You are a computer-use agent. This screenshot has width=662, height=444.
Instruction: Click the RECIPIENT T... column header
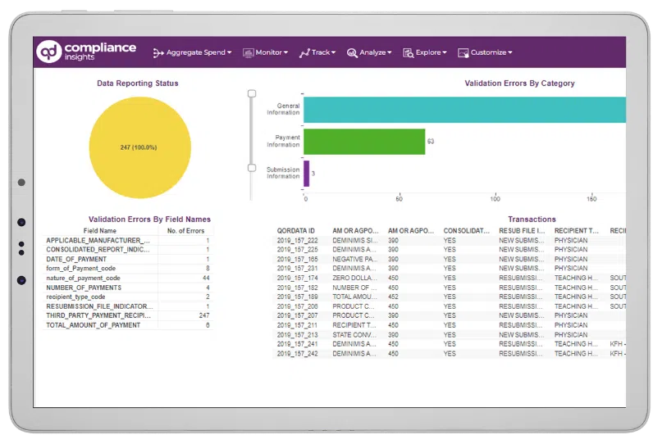click(x=577, y=231)
